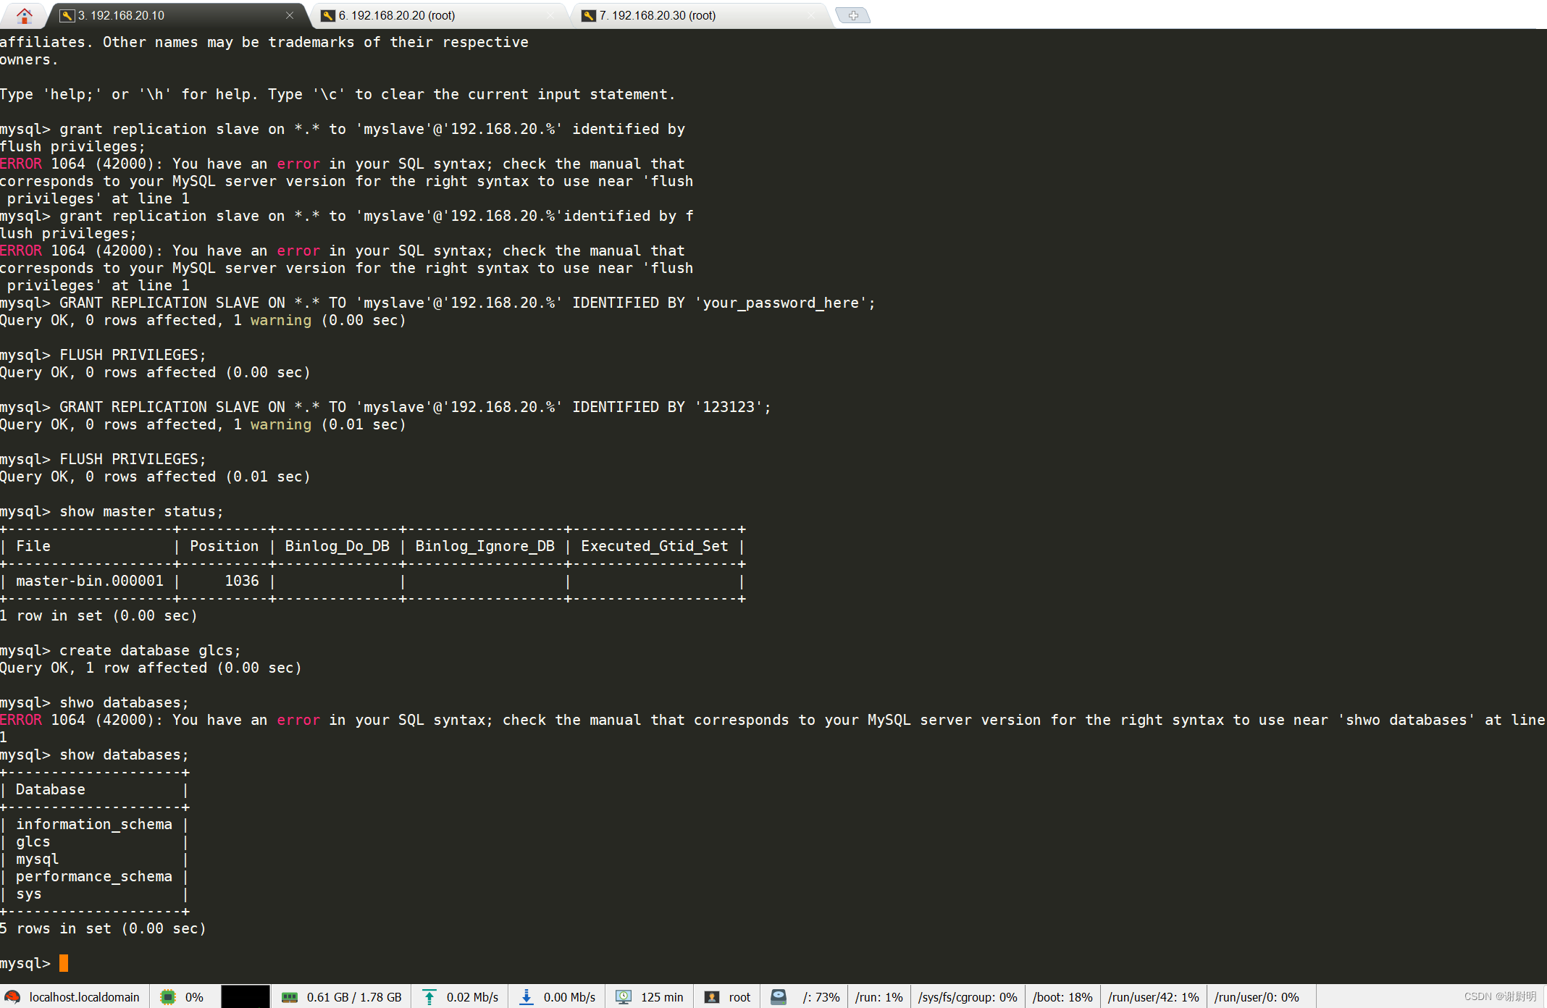The image size is (1547, 1008).
Task: Click the information_schema database row
Action: coord(94,824)
